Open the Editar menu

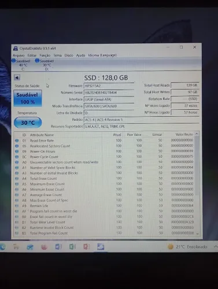coord(32,55)
